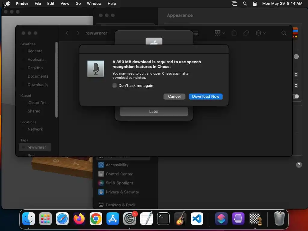Click the Later button

[x=154, y=111]
